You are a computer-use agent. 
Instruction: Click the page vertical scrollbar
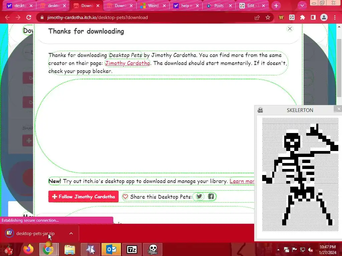tap(339, 68)
